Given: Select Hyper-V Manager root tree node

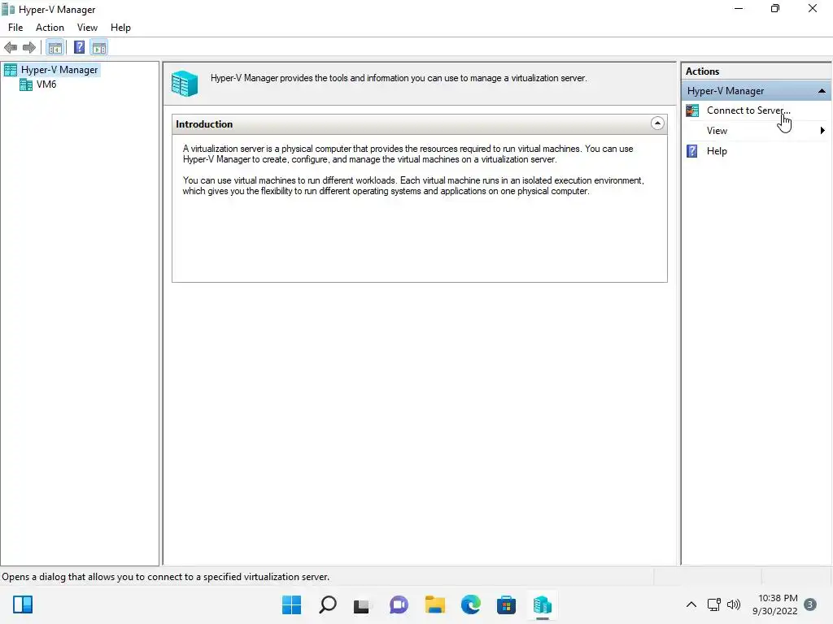Looking at the screenshot, I should point(59,70).
